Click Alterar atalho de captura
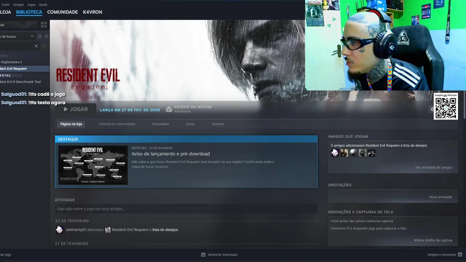This screenshot has height=262, width=466. pyautogui.click(x=433, y=241)
